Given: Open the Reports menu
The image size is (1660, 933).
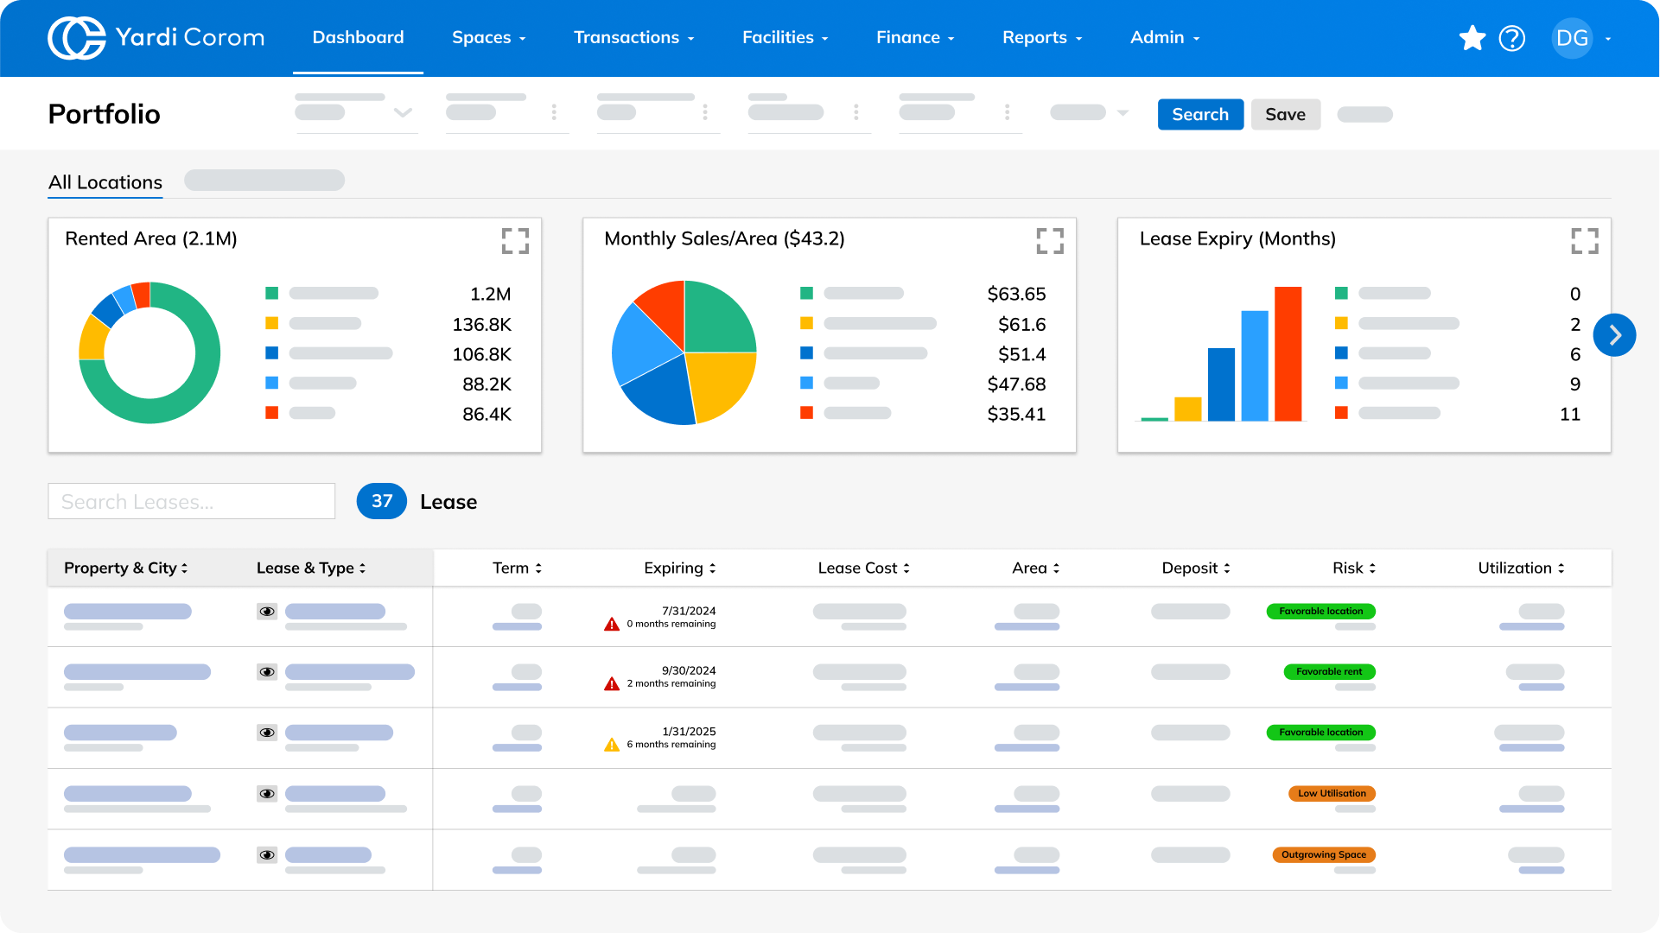Looking at the screenshot, I should (1041, 38).
